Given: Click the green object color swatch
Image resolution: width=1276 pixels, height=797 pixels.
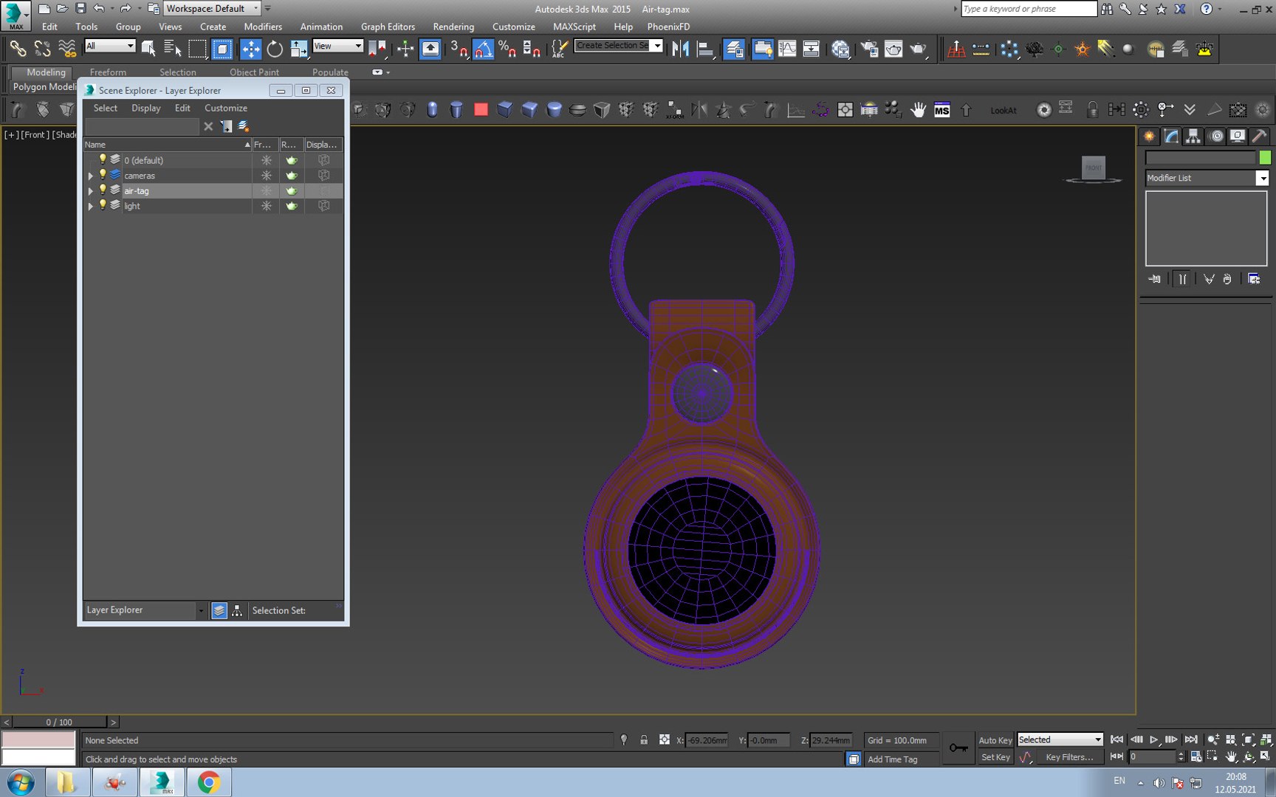Looking at the screenshot, I should (1265, 157).
